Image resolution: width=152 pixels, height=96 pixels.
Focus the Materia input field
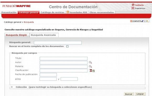[x=63, y=67]
